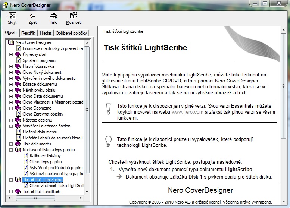The image size is (290, 208).
Task: Click the tree's vertical scrollbar thumb
Action: point(87,110)
